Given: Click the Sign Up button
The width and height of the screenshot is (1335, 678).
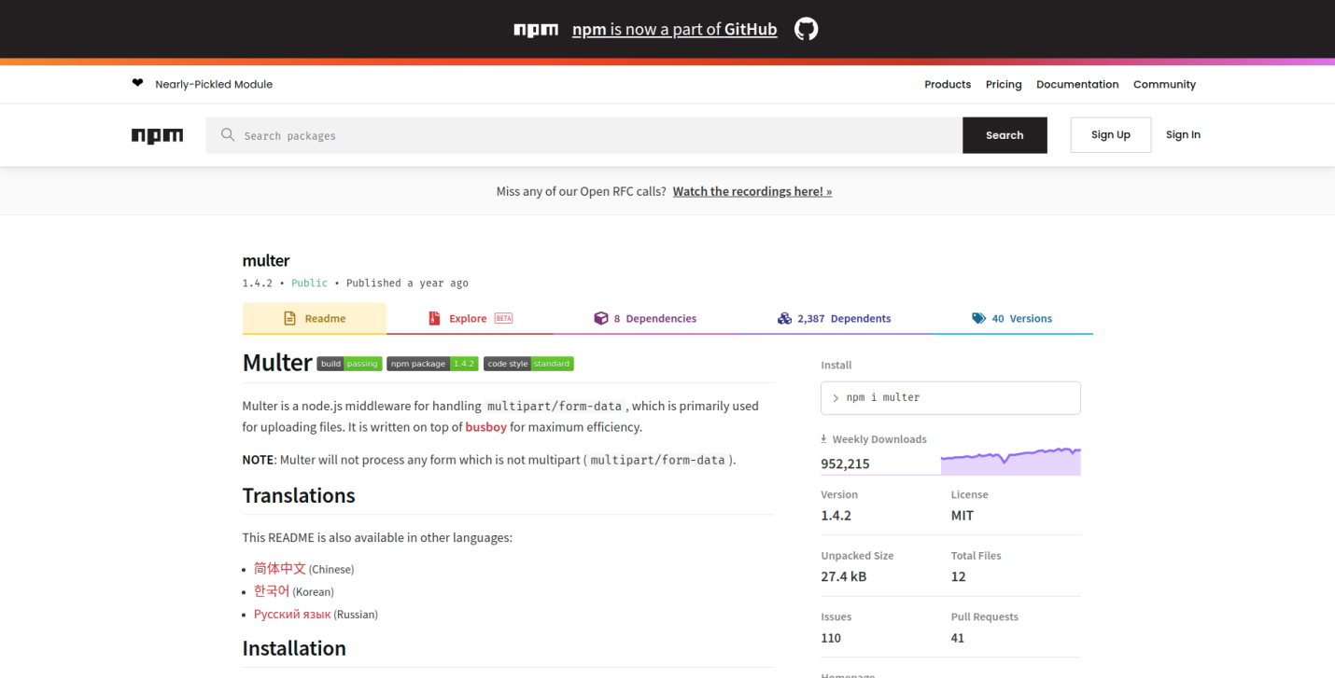Looking at the screenshot, I should (x=1111, y=134).
